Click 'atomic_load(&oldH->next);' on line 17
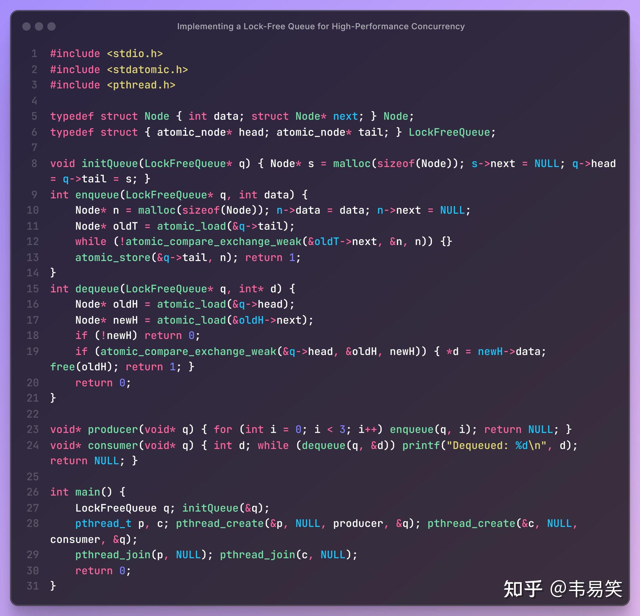Screen dimensions: 640x616 click(235, 320)
